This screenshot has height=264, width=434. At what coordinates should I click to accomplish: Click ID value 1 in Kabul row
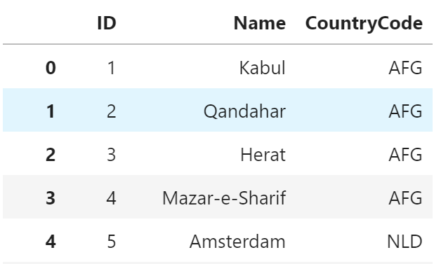click(111, 68)
